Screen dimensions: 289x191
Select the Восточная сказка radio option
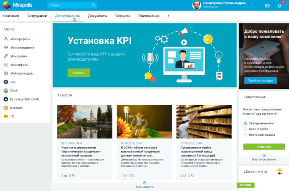(245, 135)
